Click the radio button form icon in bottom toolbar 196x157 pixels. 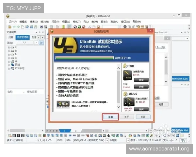[96, 135]
